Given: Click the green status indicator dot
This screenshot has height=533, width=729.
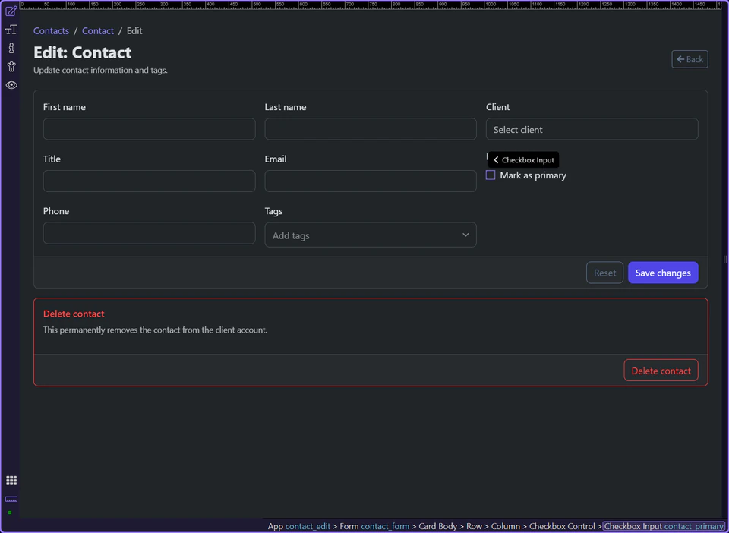Looking at the screenshot, I should click(11, 512).
